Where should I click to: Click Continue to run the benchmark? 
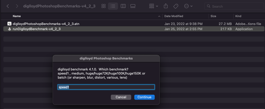click(144, 97)
